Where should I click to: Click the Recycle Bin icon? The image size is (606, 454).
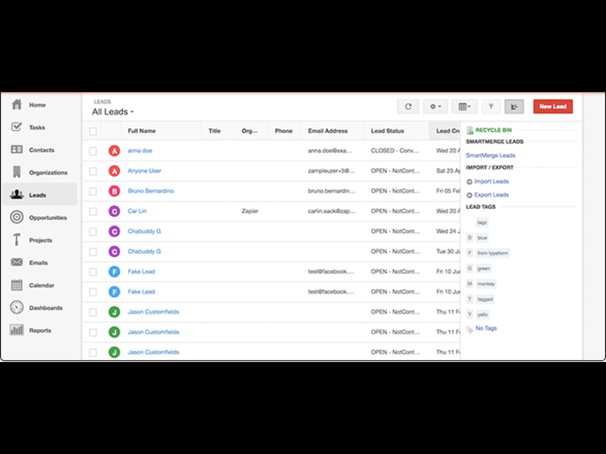pos(470,130)
